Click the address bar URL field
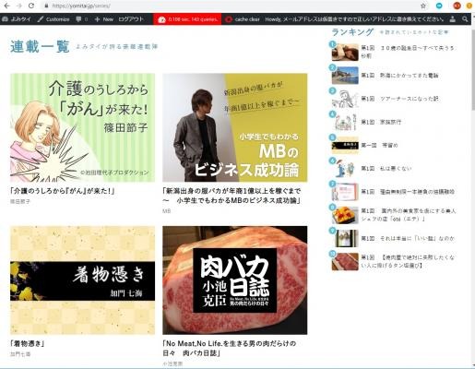475x369 pixels. (x=233, y=6)
